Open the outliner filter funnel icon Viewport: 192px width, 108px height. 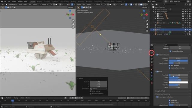(186, 4)
